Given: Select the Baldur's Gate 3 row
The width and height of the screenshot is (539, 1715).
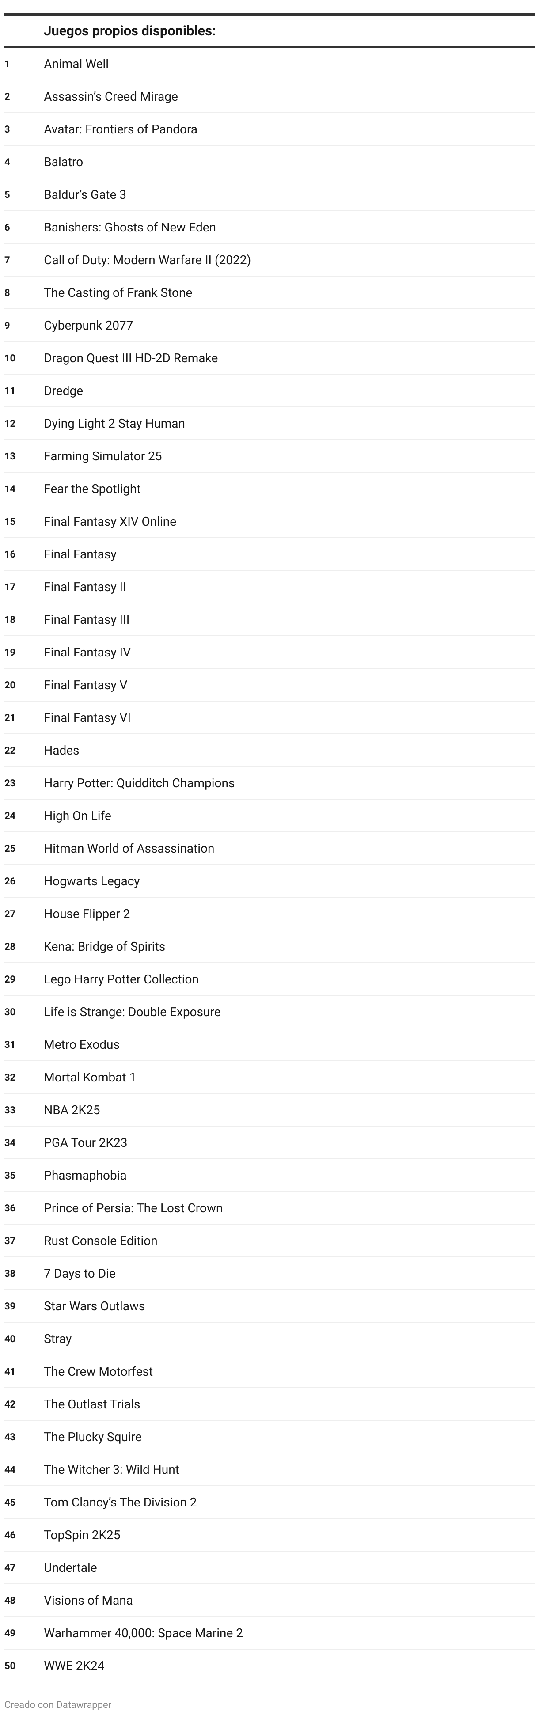Looking at the screenshot, I should [269, 194].
